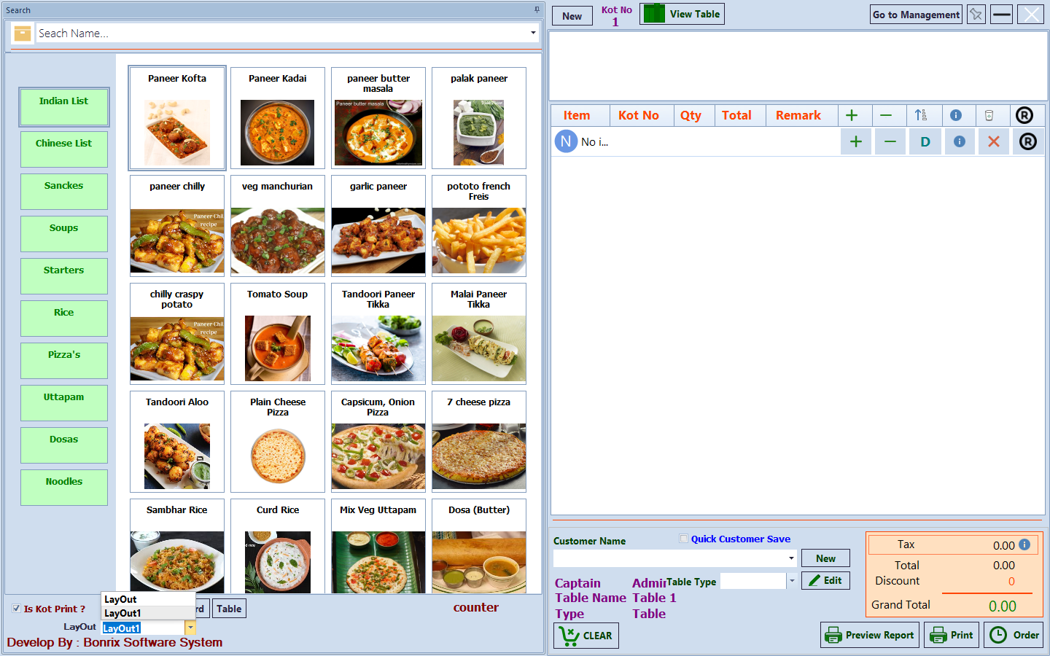Click the R circle icon in the order row
Screen dimensions: 1050x656
(1028, 141)
